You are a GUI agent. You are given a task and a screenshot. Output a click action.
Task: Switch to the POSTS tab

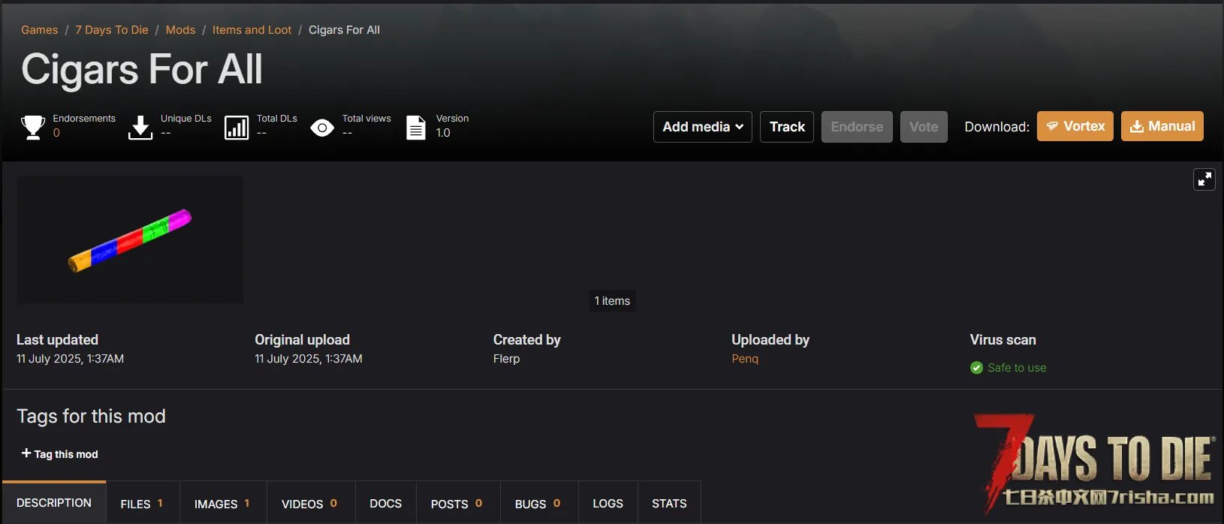(x=458, y=504)
